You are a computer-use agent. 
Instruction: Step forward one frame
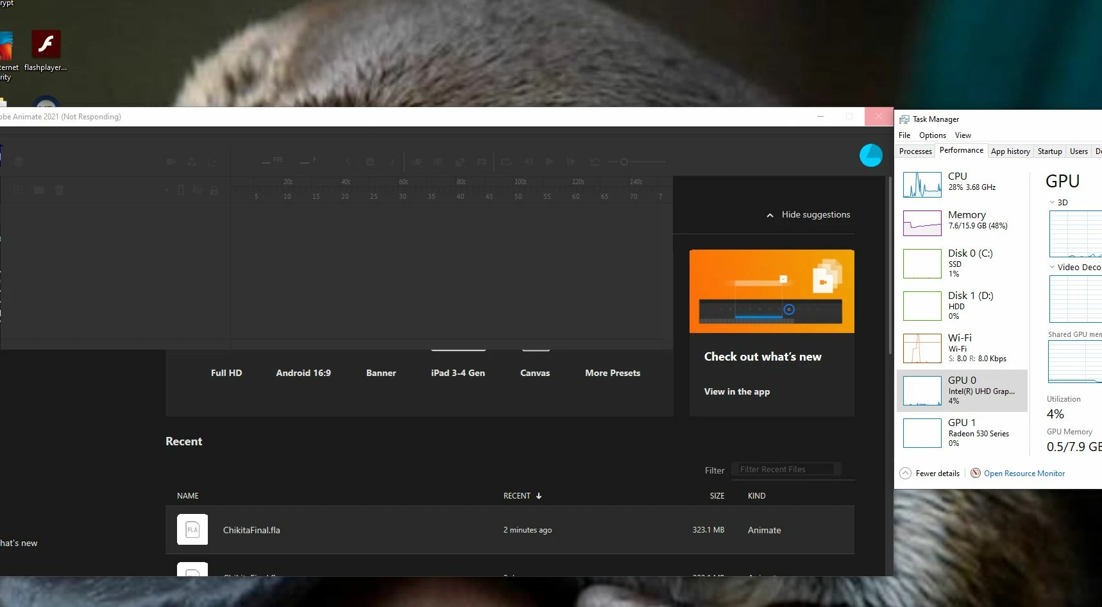[x=571, y=162]
